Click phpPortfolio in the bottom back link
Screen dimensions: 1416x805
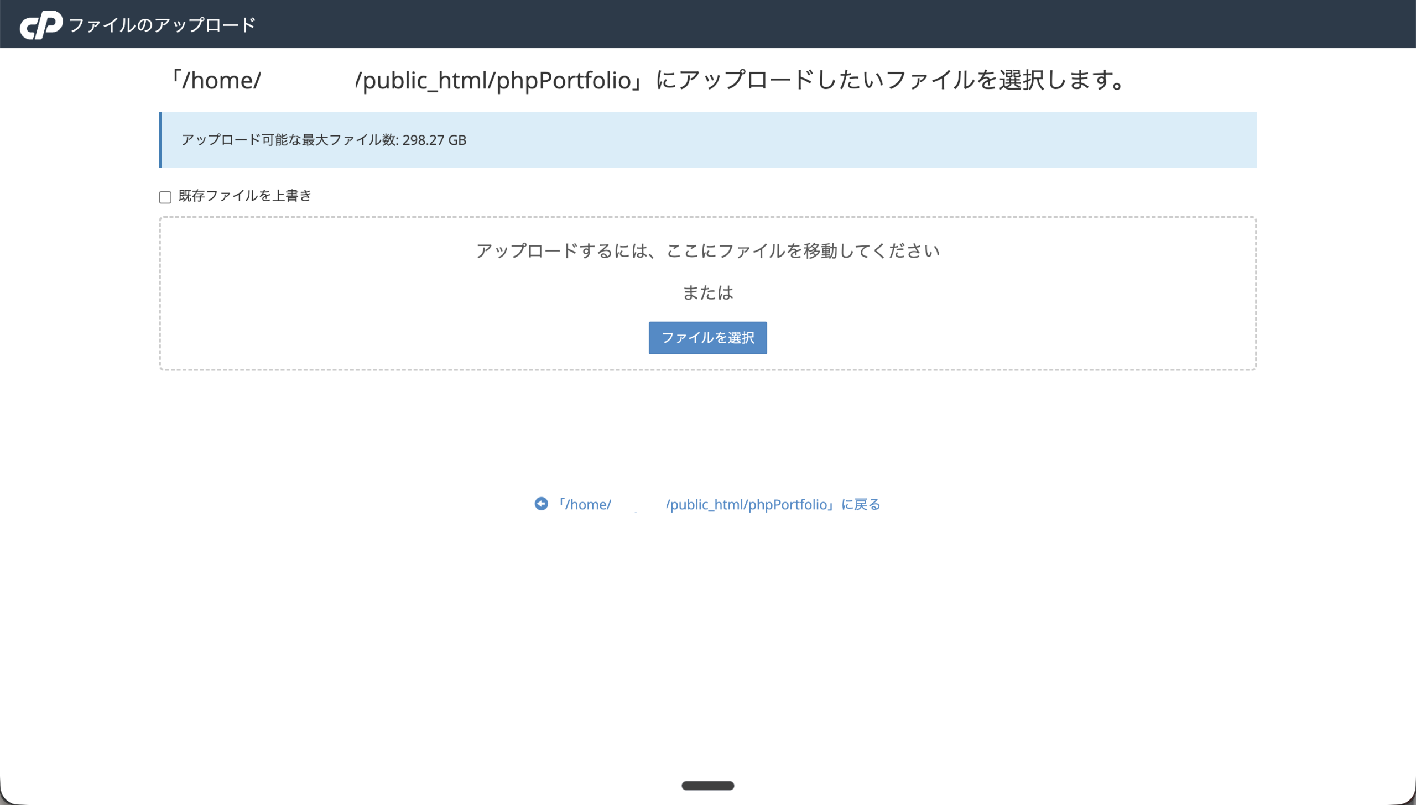[787, 504]
